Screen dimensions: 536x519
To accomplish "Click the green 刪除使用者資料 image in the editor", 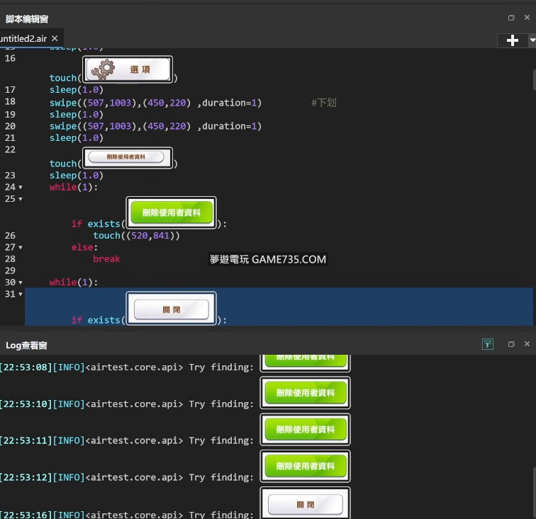I will (171, 212).
